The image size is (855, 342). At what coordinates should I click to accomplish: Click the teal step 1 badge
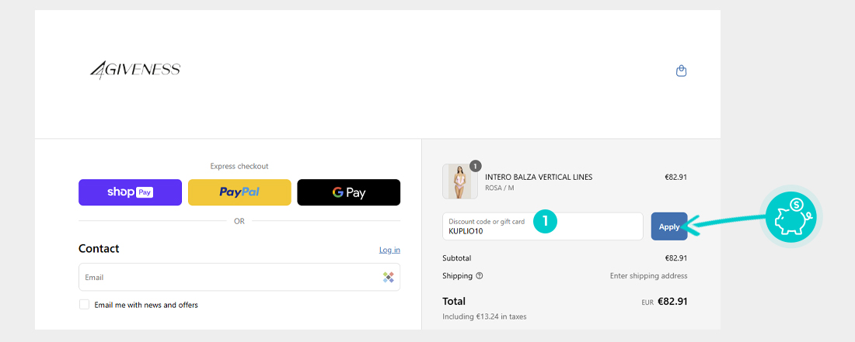click(x=545, y=221)
